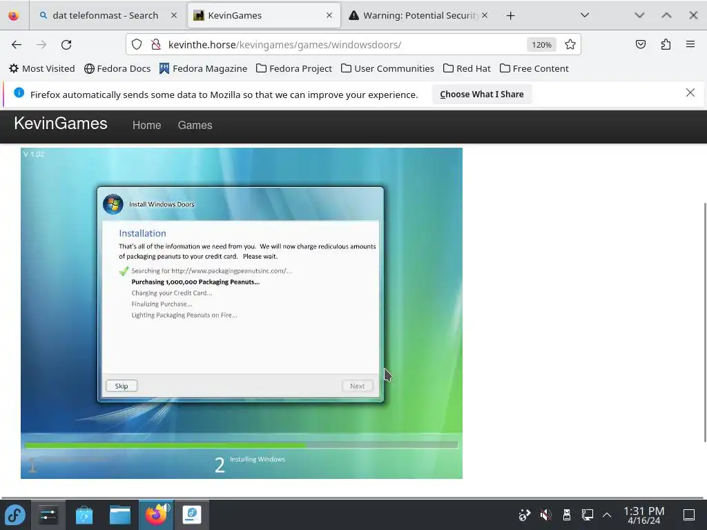
Task: Close the KevinGames tab
Action: [329, 15]
